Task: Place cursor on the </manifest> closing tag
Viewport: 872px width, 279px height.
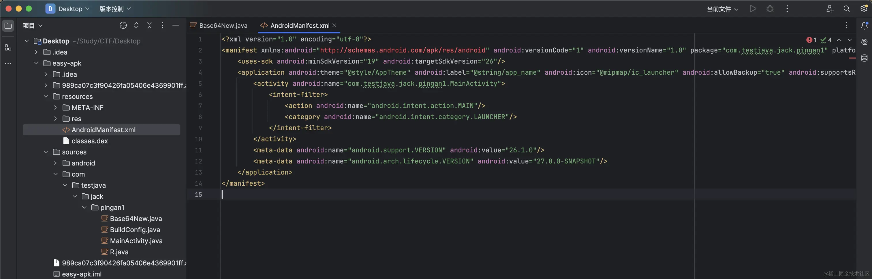Action: [243, 183]
